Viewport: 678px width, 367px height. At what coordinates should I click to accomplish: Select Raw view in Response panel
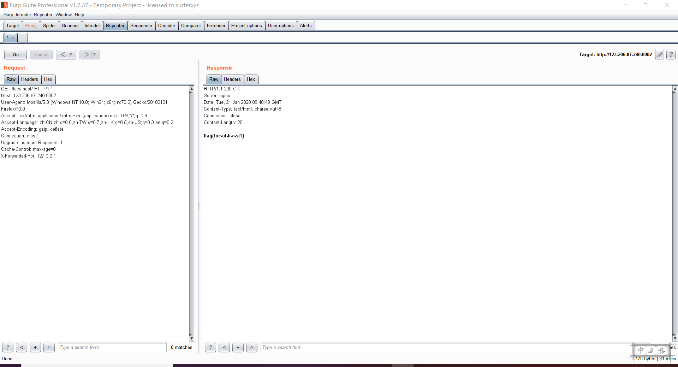coord(214,79)
